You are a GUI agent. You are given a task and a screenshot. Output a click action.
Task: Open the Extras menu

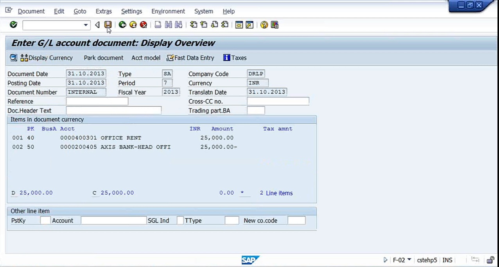[104, 11]
